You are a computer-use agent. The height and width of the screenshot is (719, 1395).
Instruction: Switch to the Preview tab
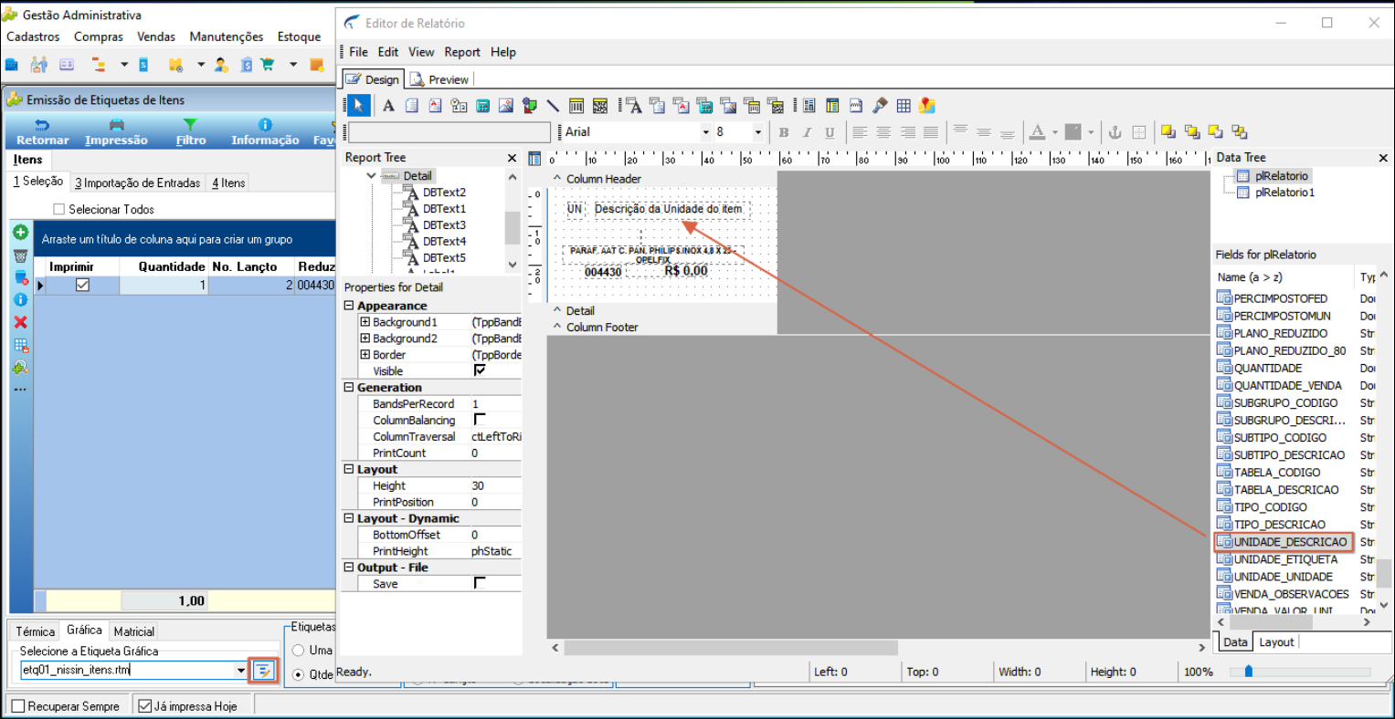[439, 79]
